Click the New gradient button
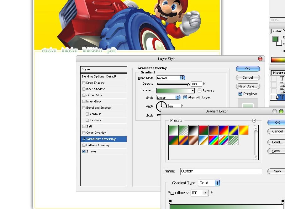Viewport: 285px width, 209px height. tap(277, 171)
